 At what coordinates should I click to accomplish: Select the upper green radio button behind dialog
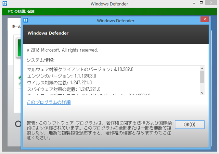point(20,78)
